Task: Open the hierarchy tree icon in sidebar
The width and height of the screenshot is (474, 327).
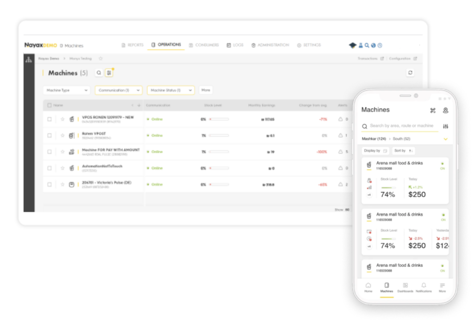Action: [29, 59]
